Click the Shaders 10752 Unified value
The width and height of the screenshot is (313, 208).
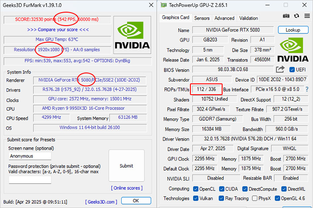coord(215,99)
